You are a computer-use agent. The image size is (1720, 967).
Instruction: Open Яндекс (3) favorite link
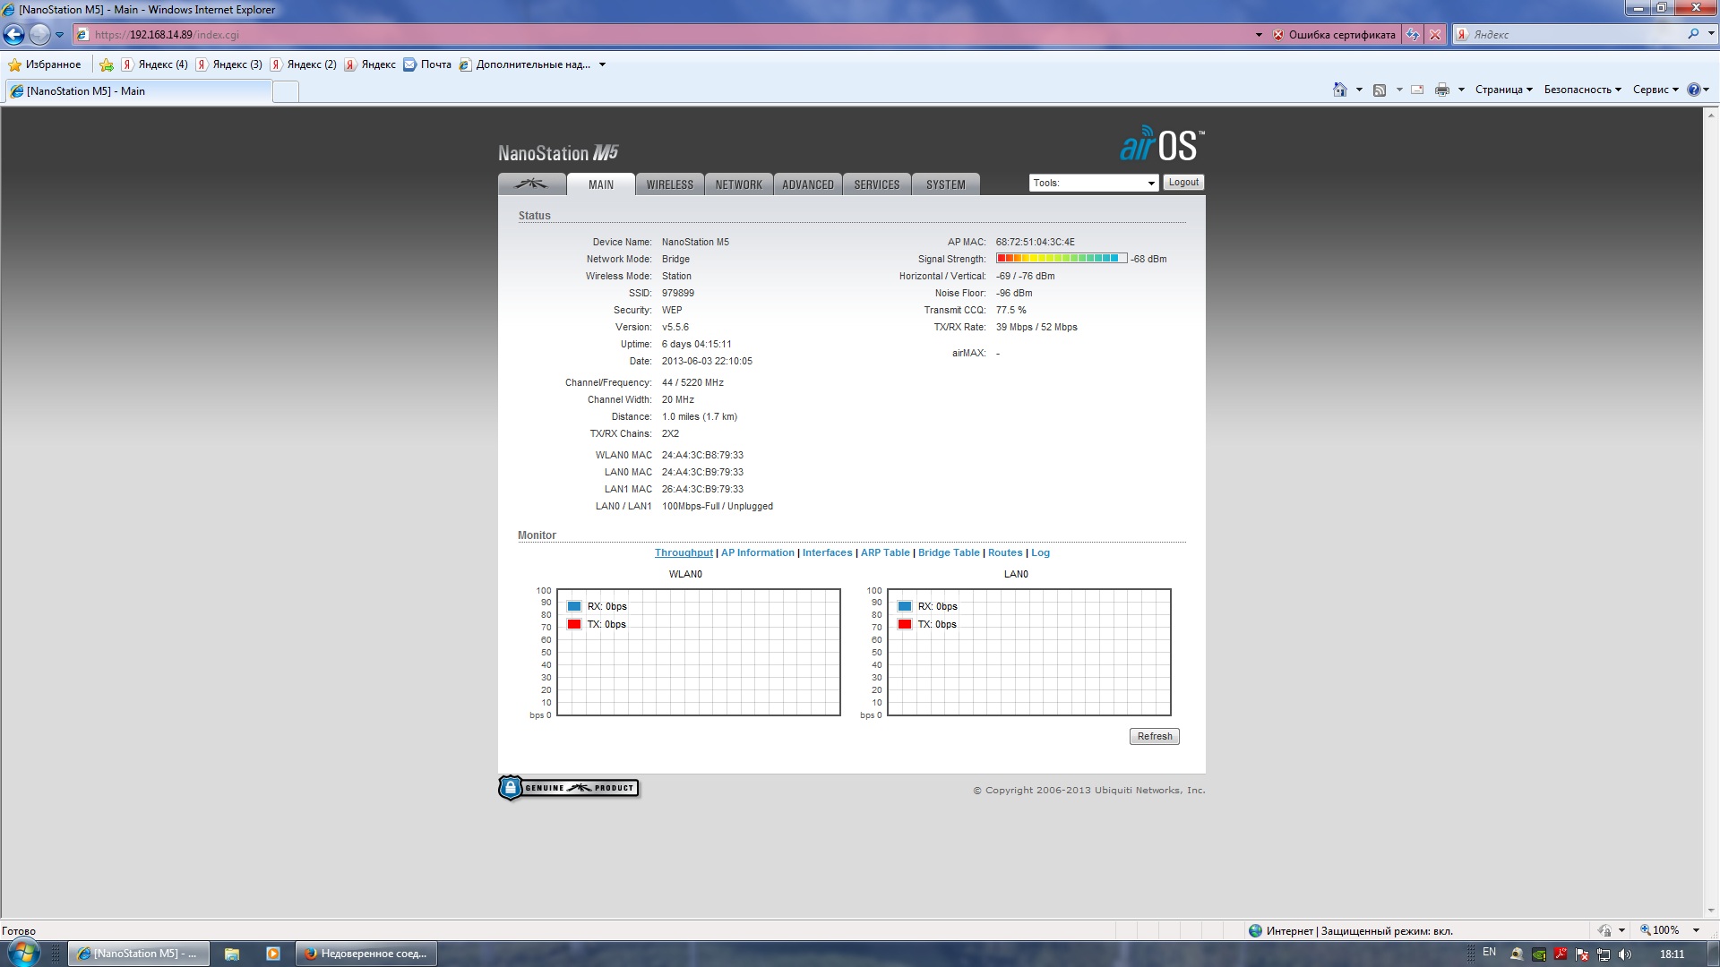tap(229, 64)
